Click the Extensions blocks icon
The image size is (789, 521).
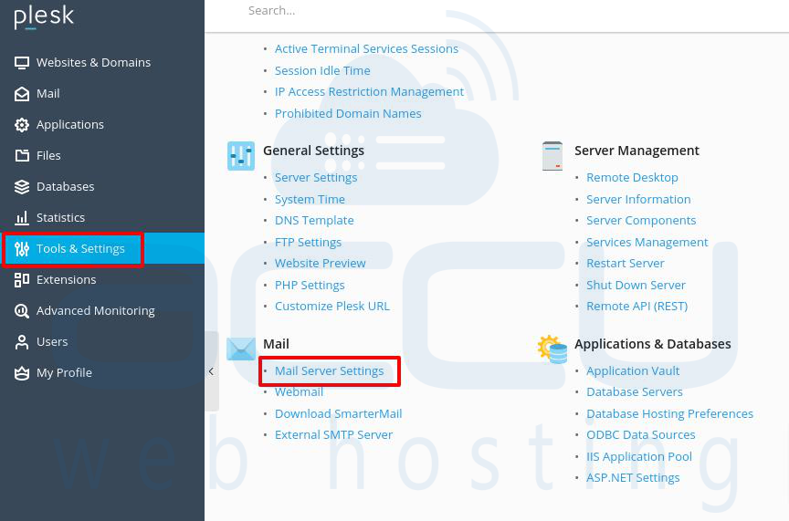(22, 280)
